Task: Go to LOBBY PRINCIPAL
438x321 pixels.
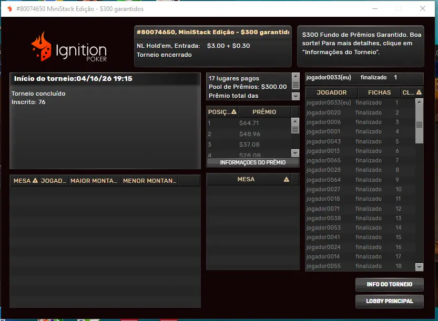Action: [389, 301]
